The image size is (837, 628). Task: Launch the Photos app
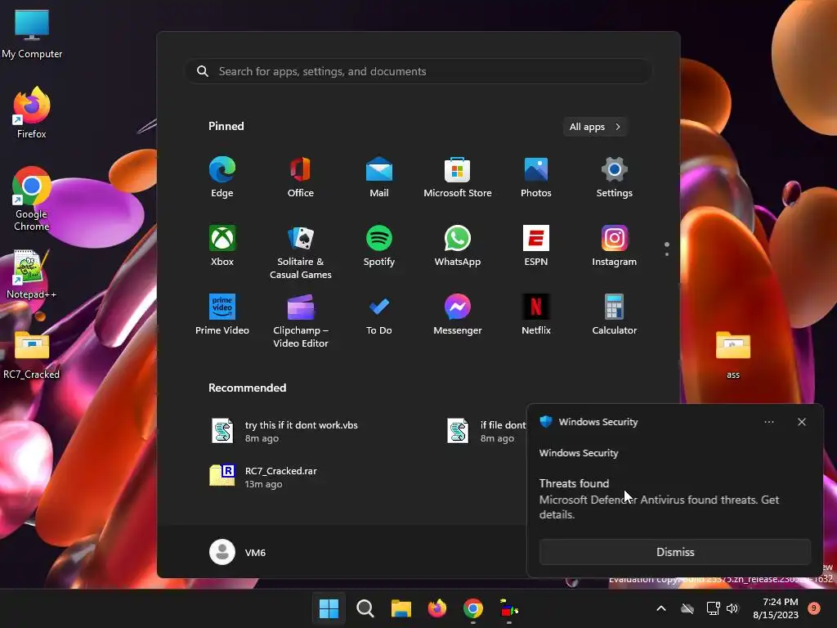[536, 177]
